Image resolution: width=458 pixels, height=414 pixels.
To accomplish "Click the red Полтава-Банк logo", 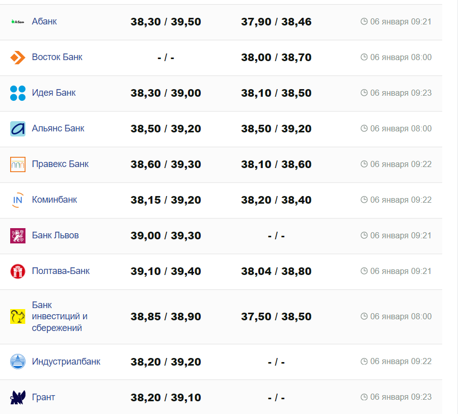I will (x=18, y=271).
